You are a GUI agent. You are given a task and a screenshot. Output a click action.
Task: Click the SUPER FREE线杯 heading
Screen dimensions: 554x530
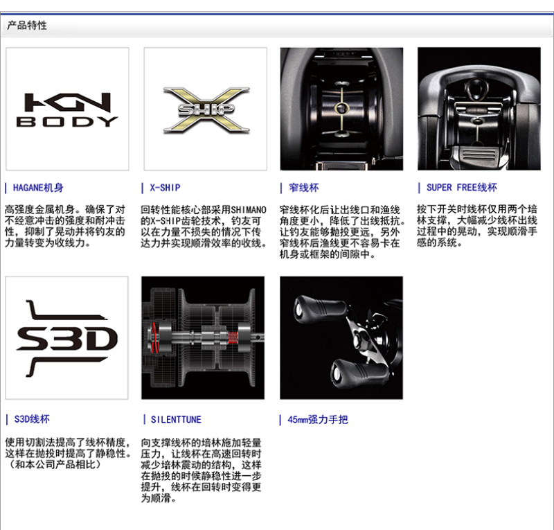pyautogui.click(x=461, y=188)
